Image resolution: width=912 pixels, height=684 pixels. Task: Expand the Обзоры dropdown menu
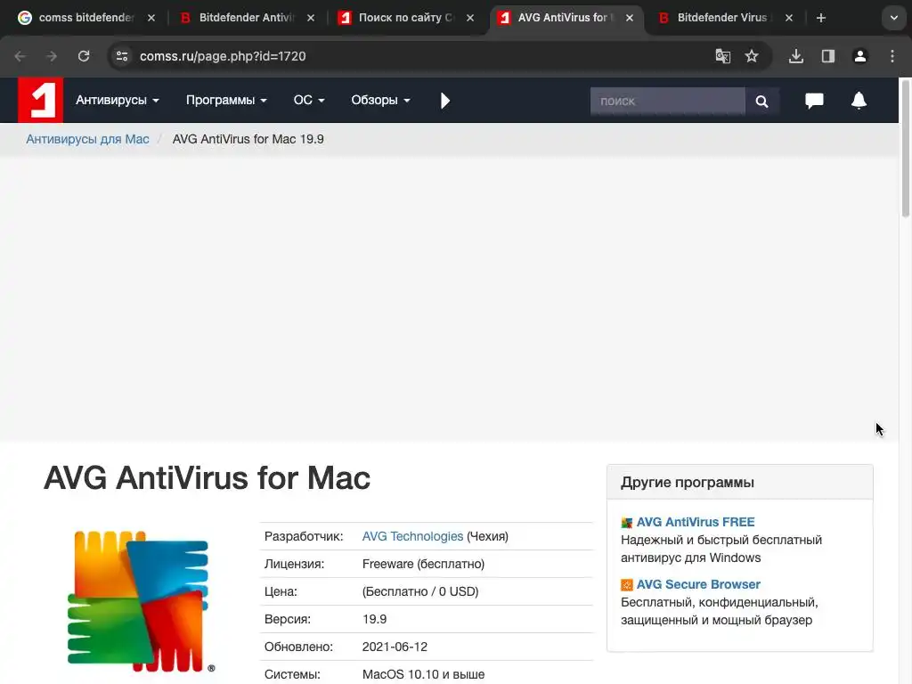coord(380,100)
